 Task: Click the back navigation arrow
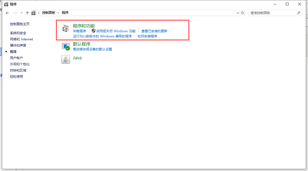8,13
